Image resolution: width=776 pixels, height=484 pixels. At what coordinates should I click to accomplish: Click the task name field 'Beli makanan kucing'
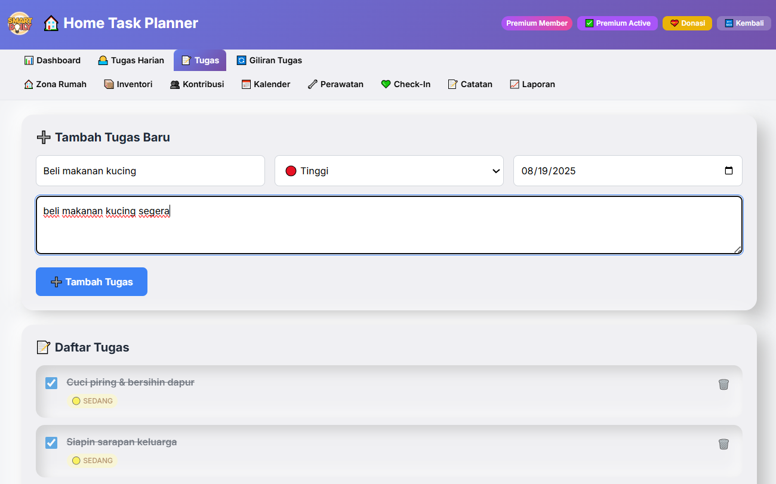click(x=150, y=171)
